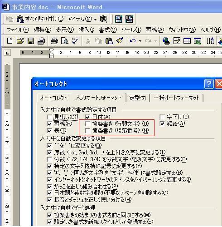Open the Tables and Borders icon
This screenshot has width=222, height=227.
point(177,41)
